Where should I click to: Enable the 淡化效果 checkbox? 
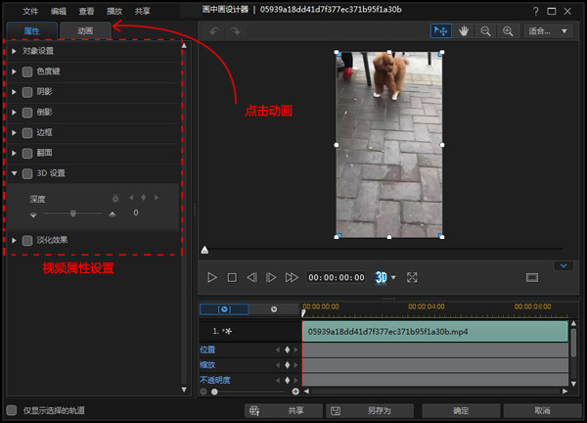[x=27, y=241]
